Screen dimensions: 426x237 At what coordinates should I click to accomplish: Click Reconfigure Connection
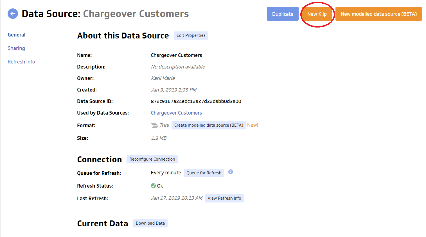coord(152,159)
